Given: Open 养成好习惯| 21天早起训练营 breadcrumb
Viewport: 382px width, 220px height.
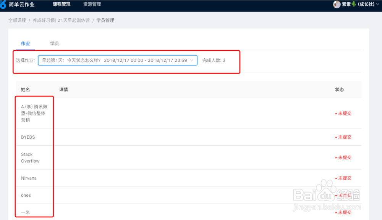Looking at the screenshot, I should (x=61, y=21).
